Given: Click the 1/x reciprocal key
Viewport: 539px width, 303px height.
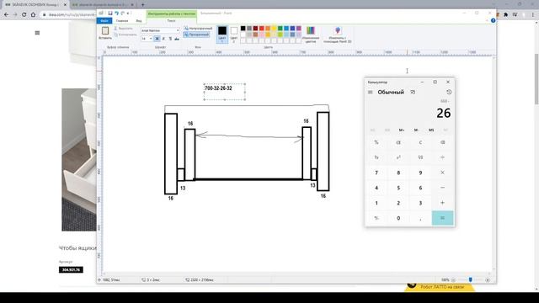Looking at the screenshot, I should point(376,157).
